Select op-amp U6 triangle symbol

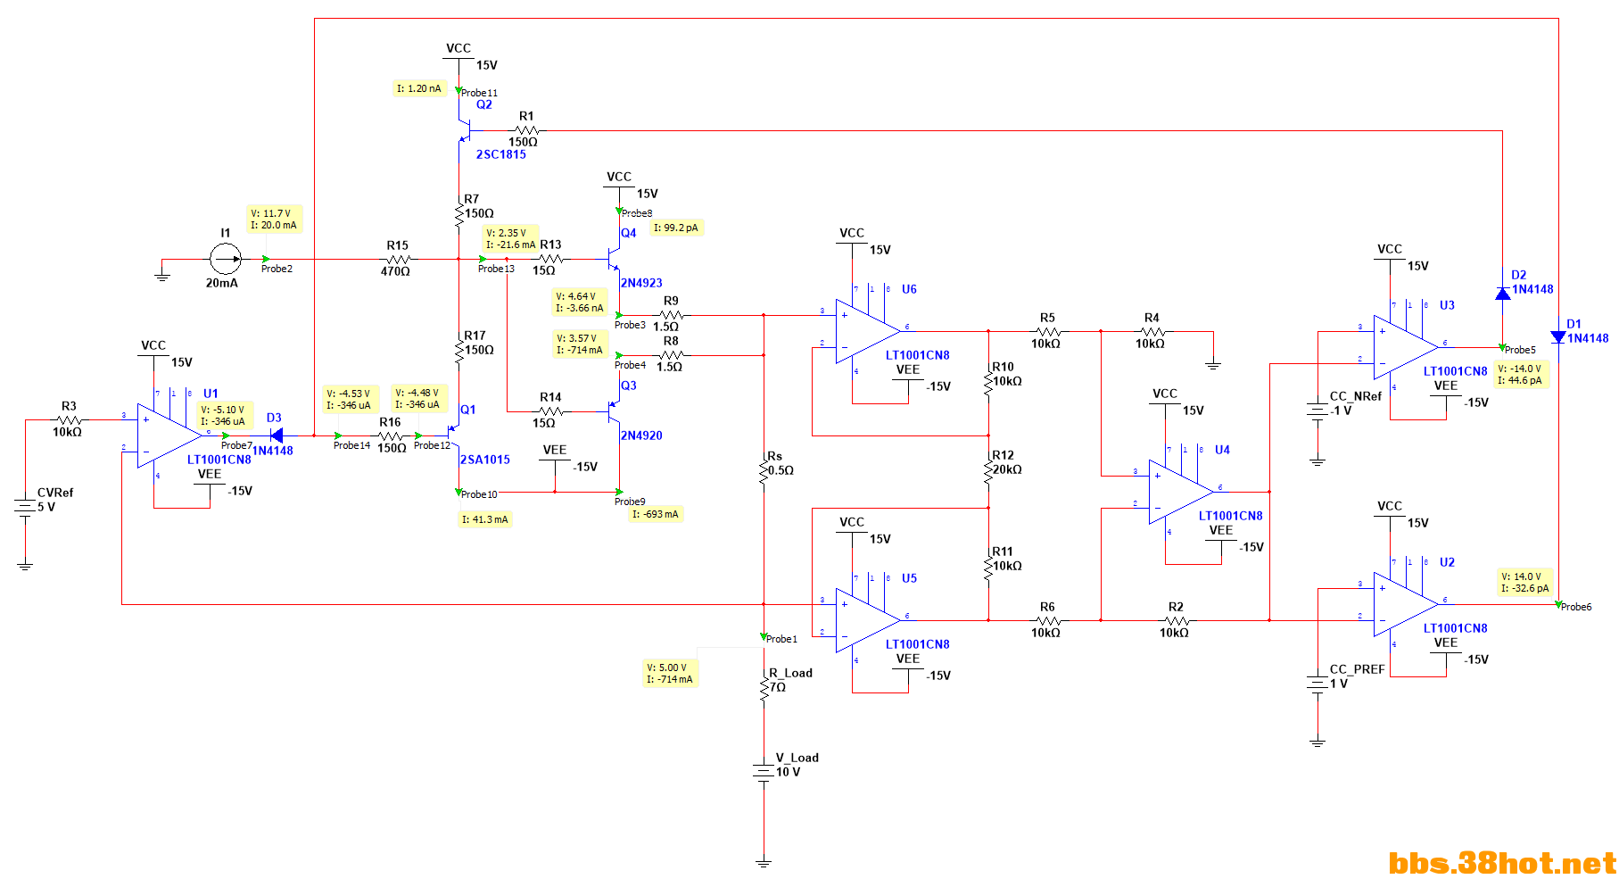868,331
